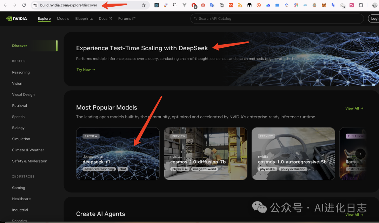
Task: Click the blue 3D cube extension icon
Action: (x=286, y=5)
